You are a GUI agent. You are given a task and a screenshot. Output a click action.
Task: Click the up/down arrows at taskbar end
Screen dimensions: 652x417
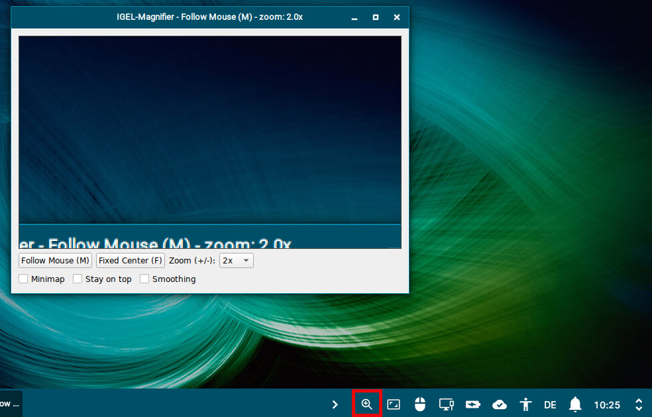(x=639, y=404)
